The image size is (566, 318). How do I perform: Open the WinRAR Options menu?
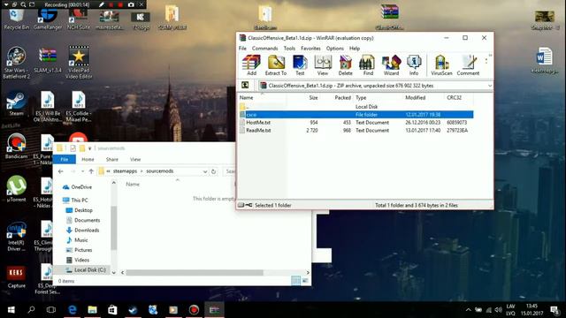334,48
